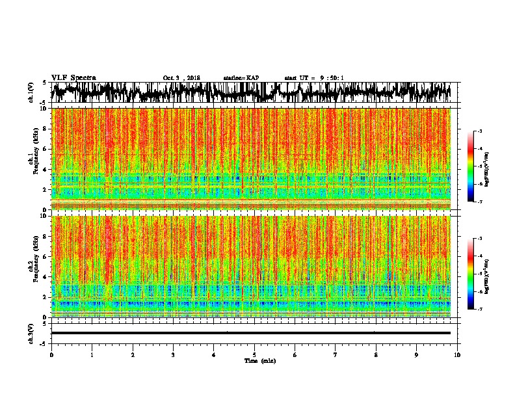Click the "-4" label on ch.2 color scale
515x398 pixels.
pyautogui.click(x=479, y=256)
